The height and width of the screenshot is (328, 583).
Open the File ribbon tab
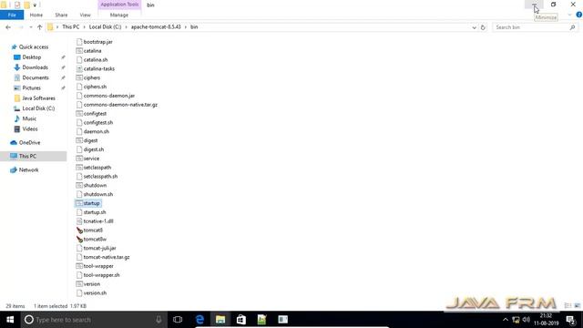click(x=12, y=15)
